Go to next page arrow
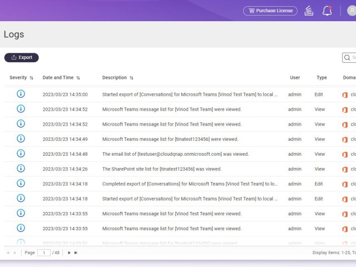 (69, 253)
